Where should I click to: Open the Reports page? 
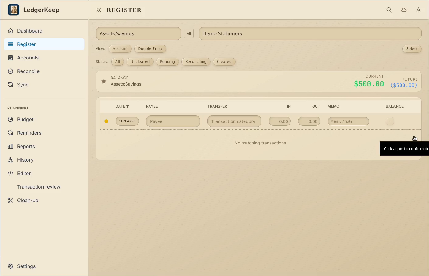pos(44,146)
